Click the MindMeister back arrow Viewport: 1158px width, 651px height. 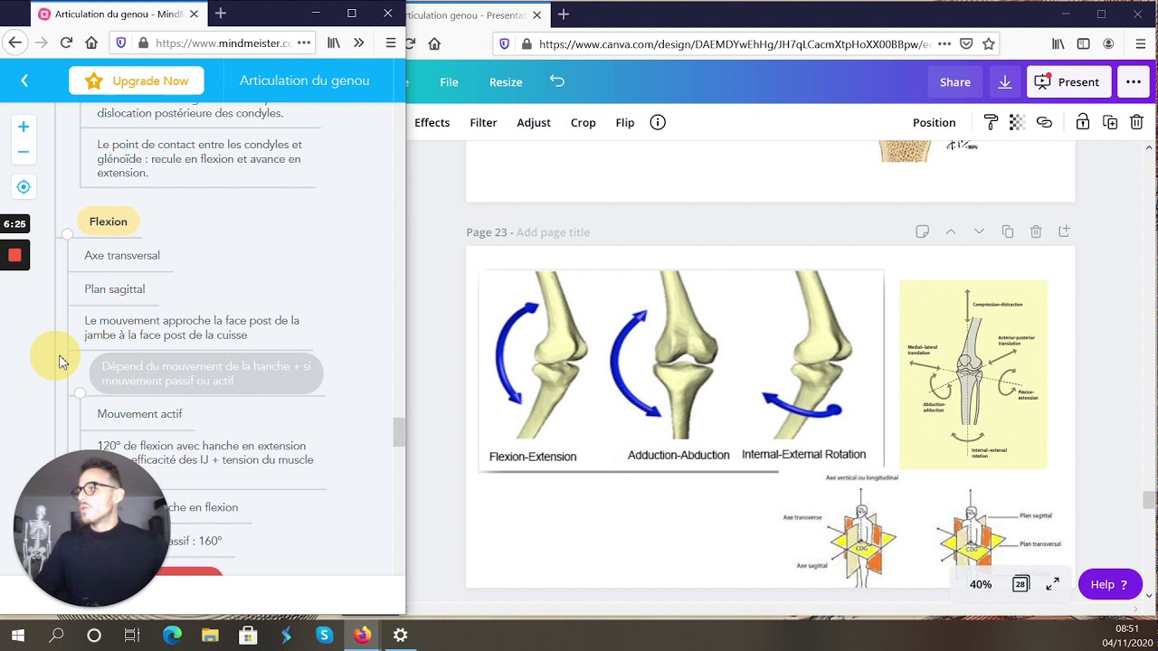(x=24, y=80)
